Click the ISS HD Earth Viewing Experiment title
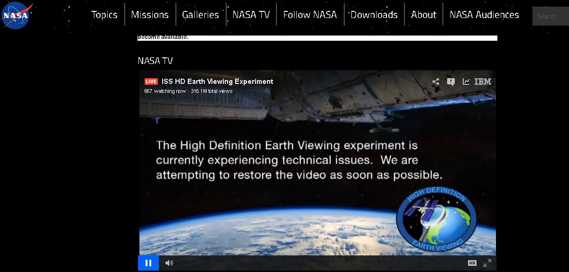 [218, 82]
